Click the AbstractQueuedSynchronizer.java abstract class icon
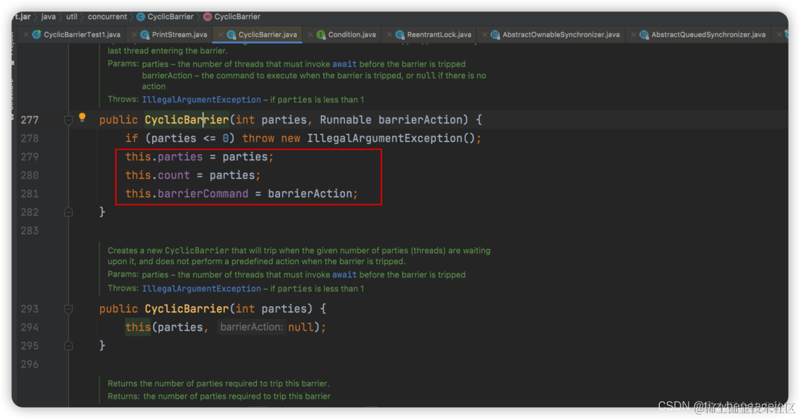 click(644, 34)
